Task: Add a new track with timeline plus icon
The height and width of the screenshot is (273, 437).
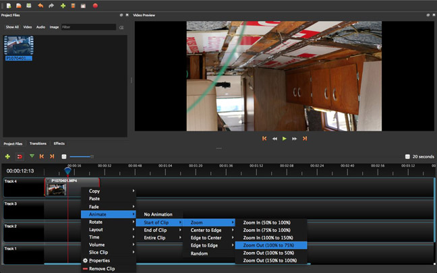Action: click(7, 156)
